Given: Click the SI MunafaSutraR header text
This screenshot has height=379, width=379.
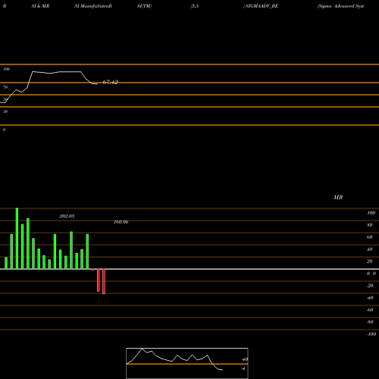Looking at the screenshot, I should pos(93,6).
